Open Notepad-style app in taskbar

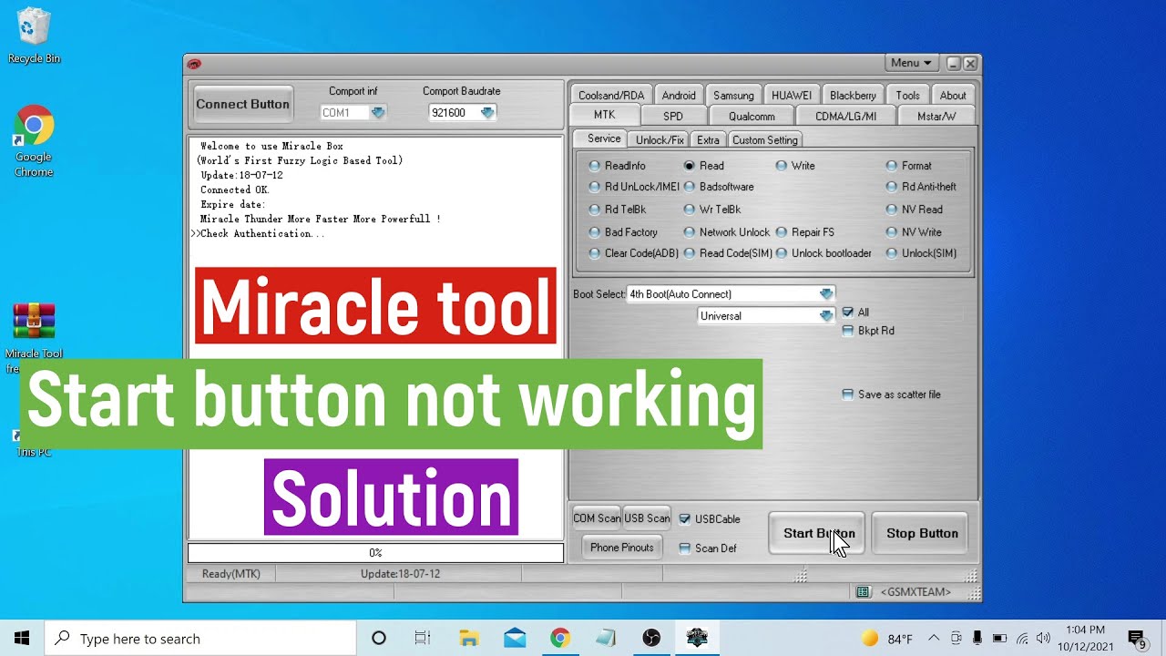tap(605, 638)
